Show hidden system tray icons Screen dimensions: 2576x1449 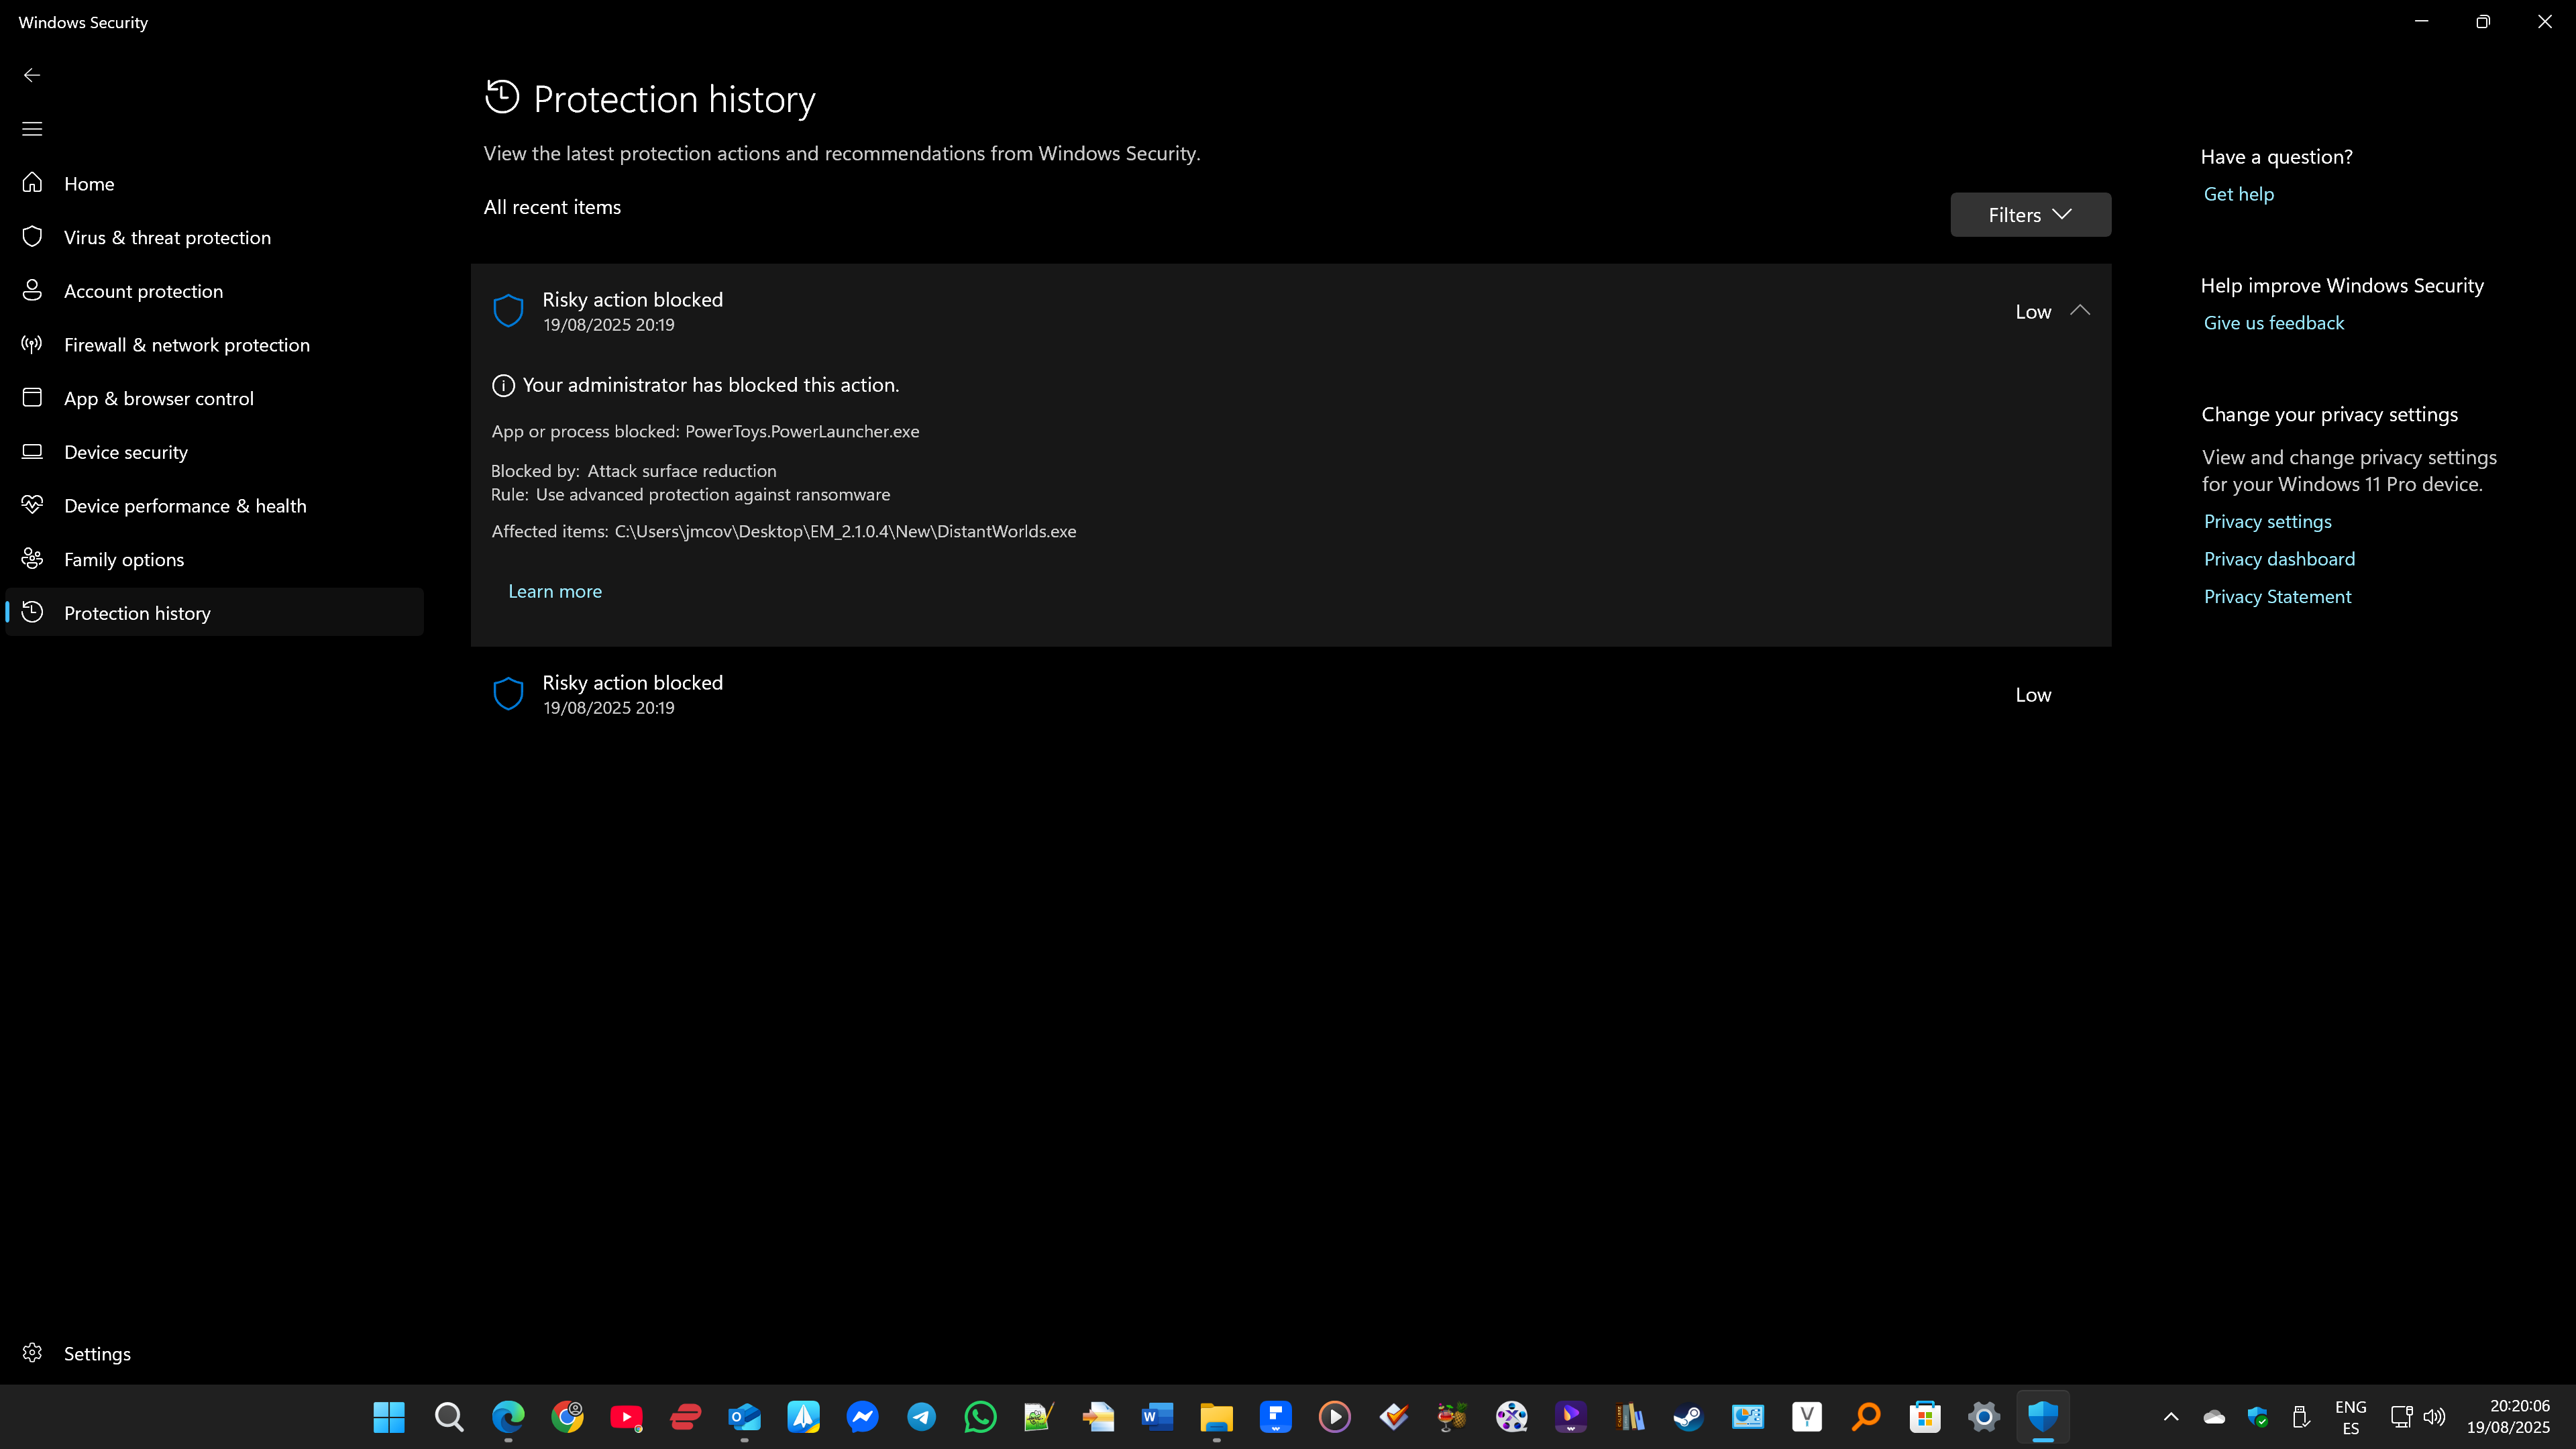click(x=2171, y=1417)
